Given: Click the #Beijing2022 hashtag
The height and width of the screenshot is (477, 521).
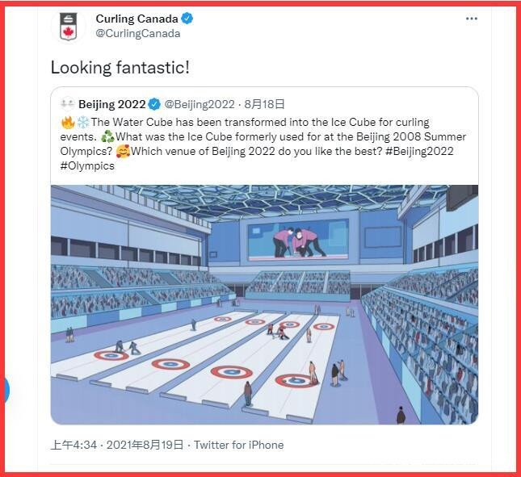Looking at the screenshot, I should coord(420,151).
